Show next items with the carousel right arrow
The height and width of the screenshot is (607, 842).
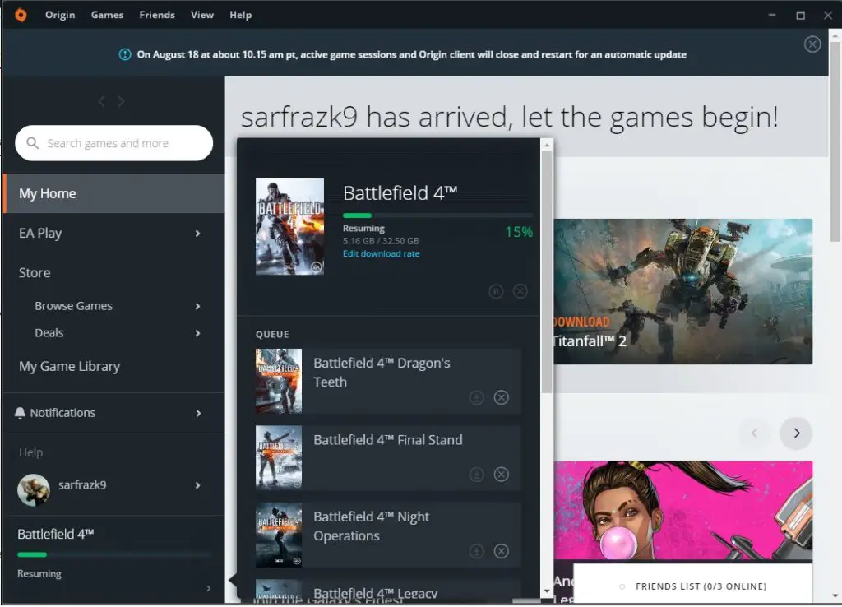tap(796, 433)
